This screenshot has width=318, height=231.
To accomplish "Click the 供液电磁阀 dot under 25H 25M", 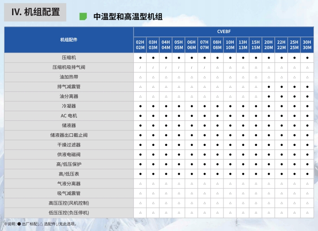I will point(294,154).
